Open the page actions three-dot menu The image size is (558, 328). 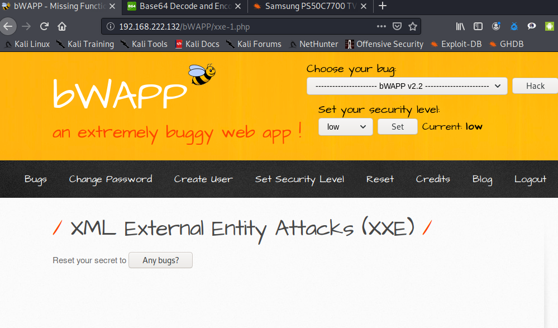pos(381,26)
